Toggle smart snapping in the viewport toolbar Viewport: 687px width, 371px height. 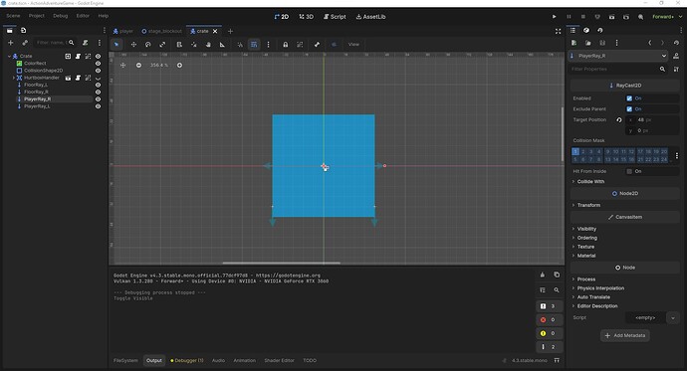(240, 44)
